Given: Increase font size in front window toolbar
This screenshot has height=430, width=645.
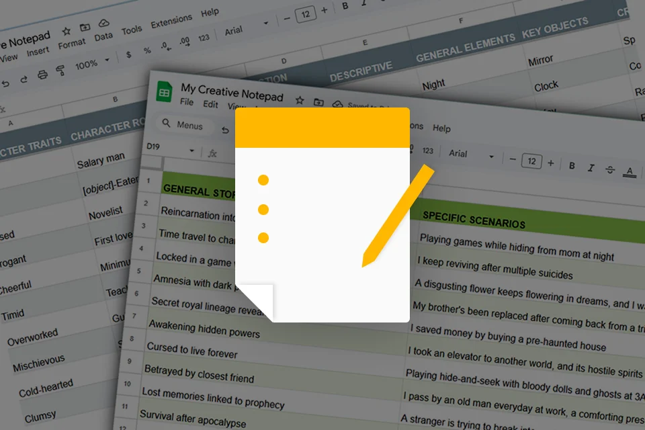Looking at the screenshot, I should click(551, 163).
